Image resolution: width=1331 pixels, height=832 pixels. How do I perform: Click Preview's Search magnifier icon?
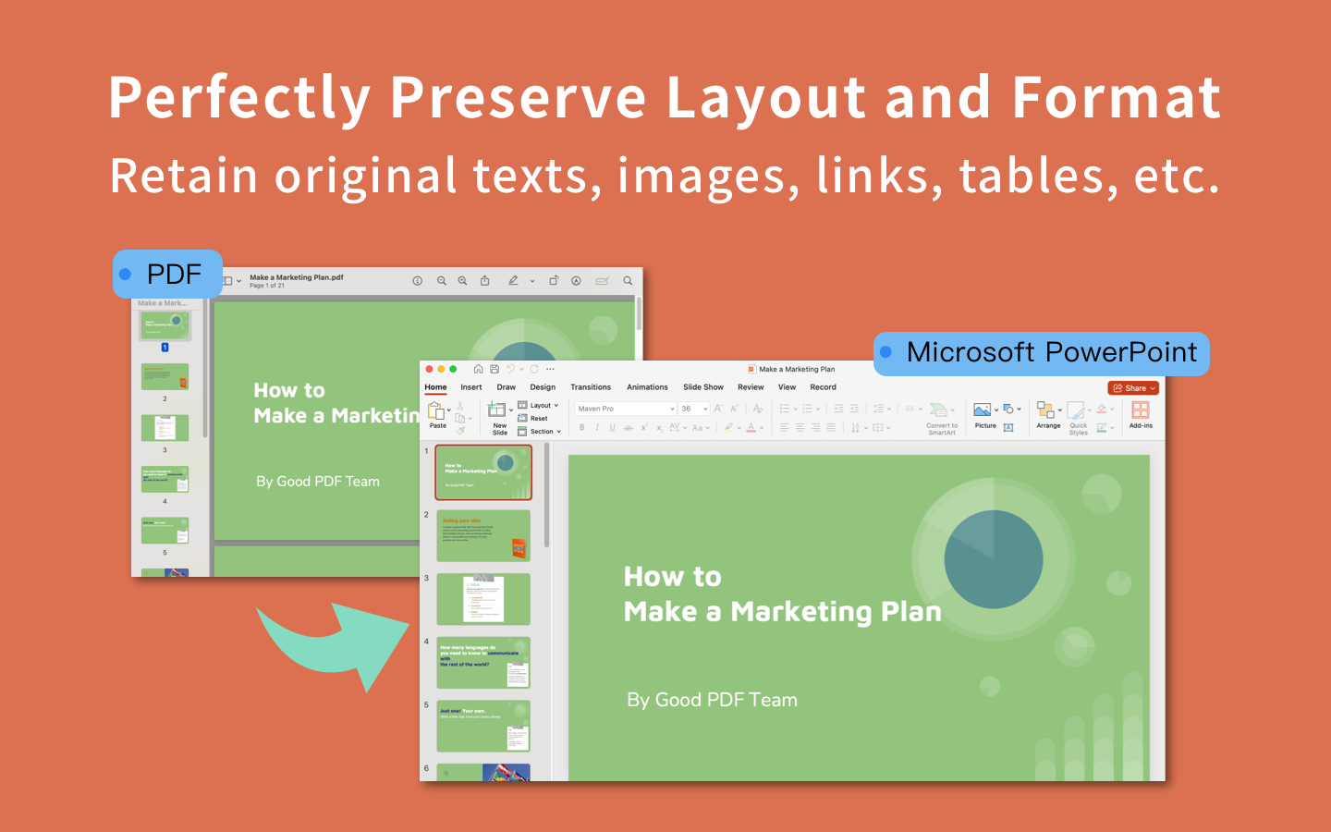[628, 280]
